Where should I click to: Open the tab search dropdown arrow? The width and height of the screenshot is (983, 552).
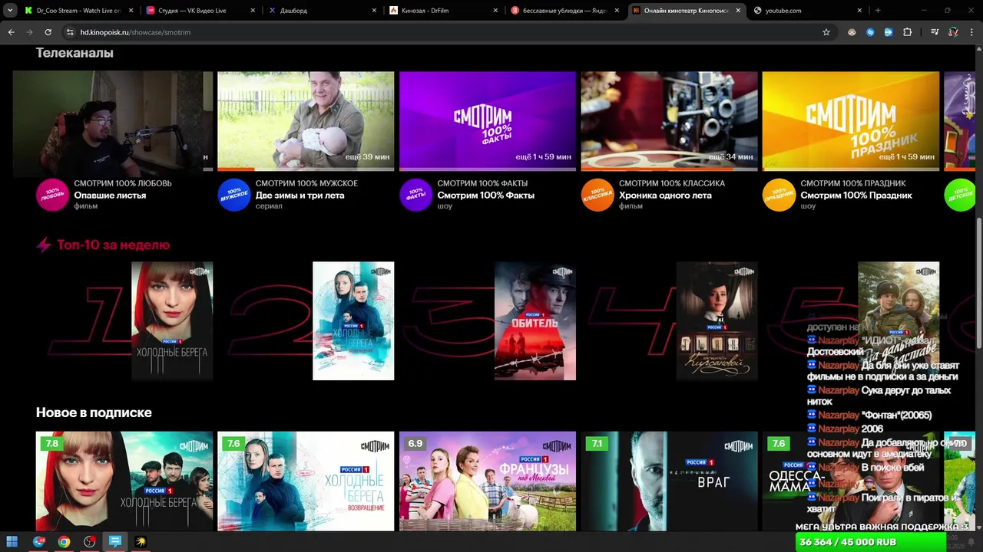click(10, 11)
